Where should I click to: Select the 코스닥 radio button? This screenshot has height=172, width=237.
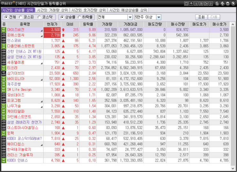click(x=39, y=17)
